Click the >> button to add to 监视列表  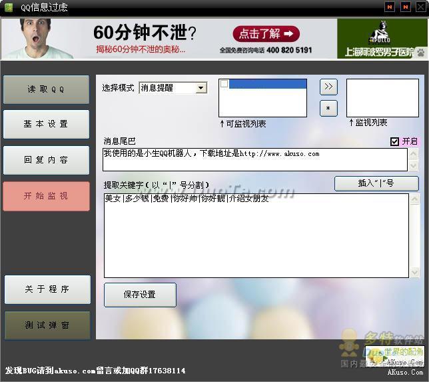point(328,87)
